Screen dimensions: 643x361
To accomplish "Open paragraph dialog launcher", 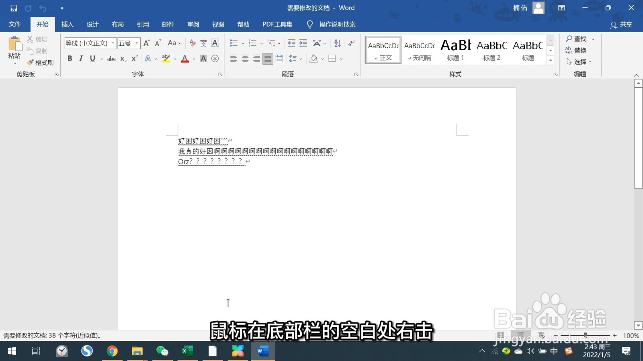I will (356, 75).
